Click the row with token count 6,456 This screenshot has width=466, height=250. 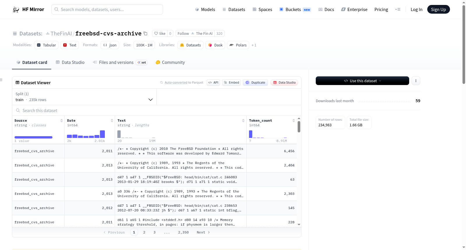(x=154, y=151)
